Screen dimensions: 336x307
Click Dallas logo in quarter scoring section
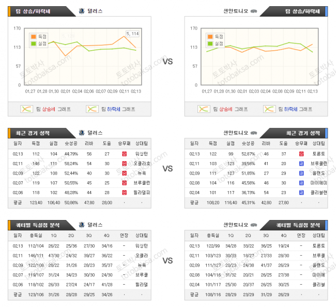[x=82, y=225]
